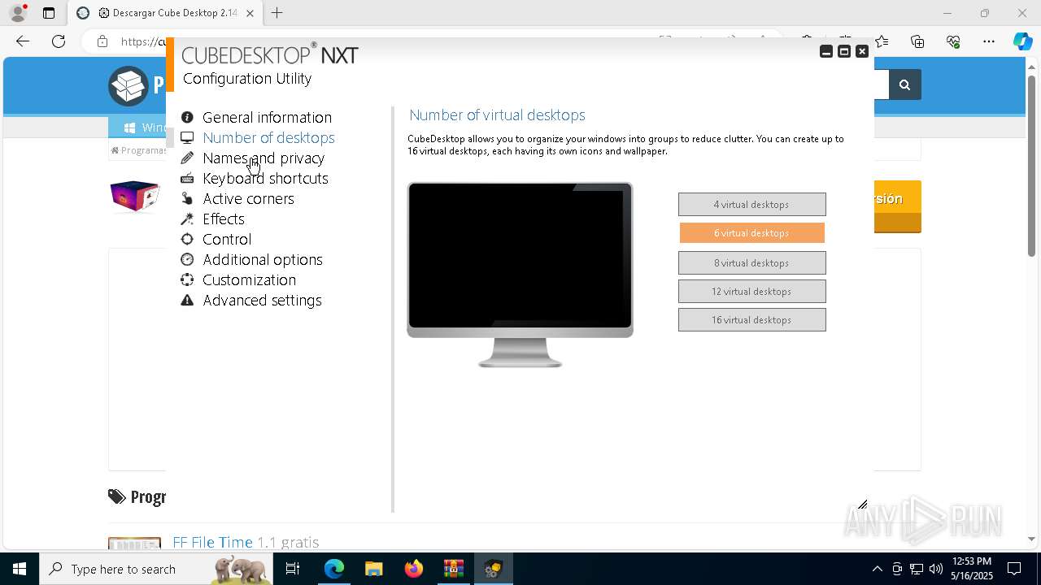Screen dimensions: 1041x585
Task: Select the Number of desktops section
Action: pos(268,137)
